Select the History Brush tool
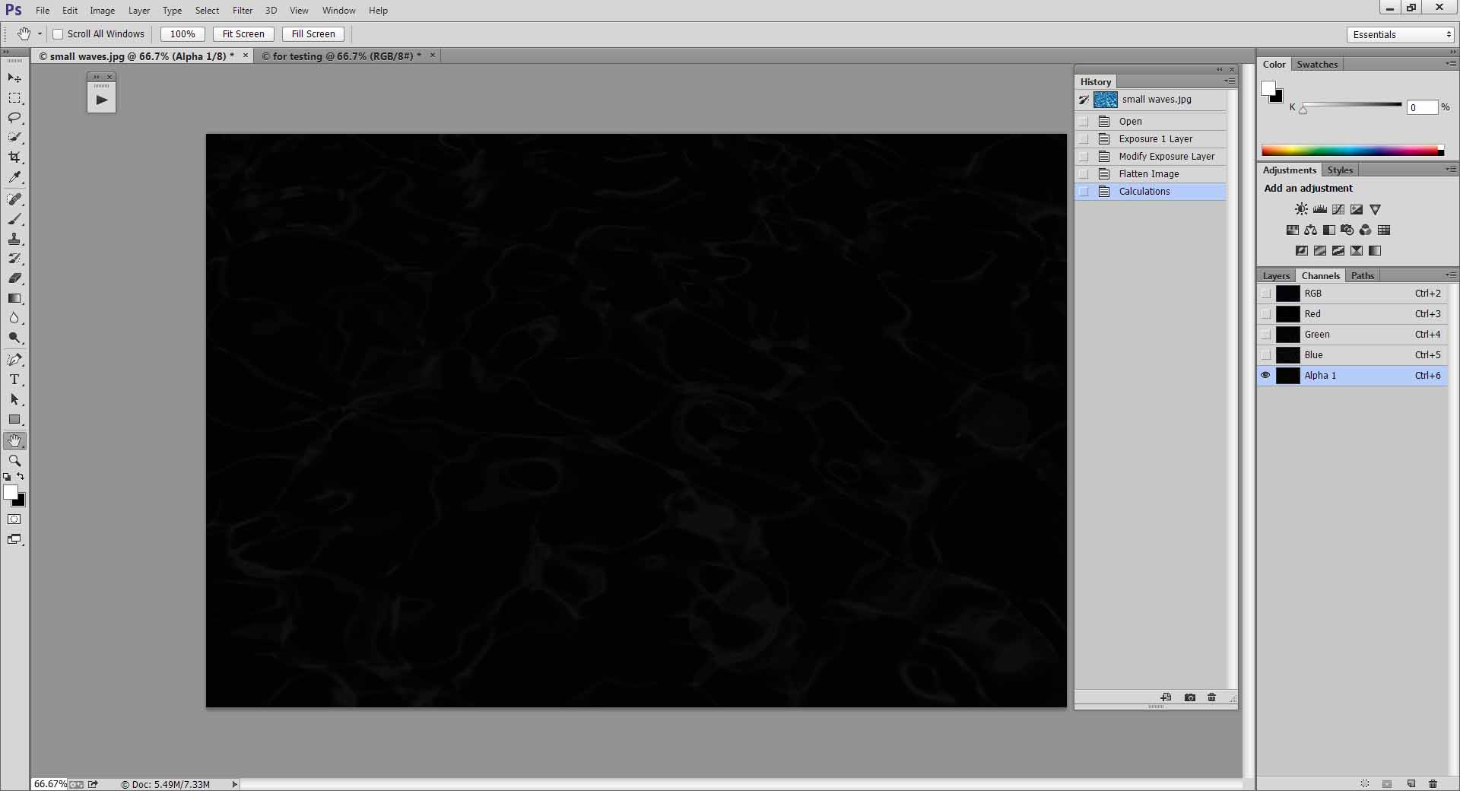The height and width of the screenshot is (791, 1460). tap(14, 259)
